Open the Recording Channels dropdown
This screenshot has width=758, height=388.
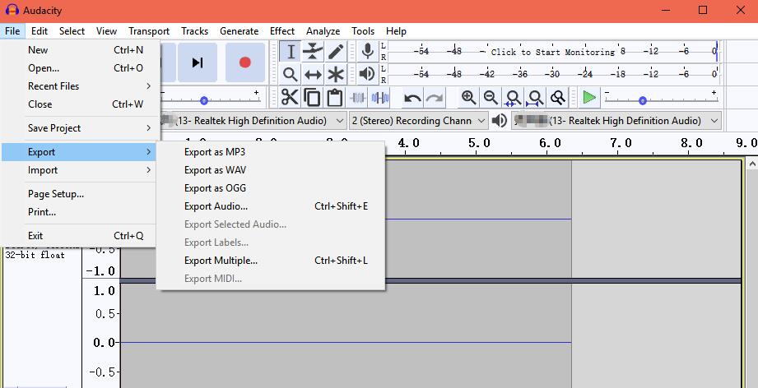pyautogui.click(x=418, y=121)
